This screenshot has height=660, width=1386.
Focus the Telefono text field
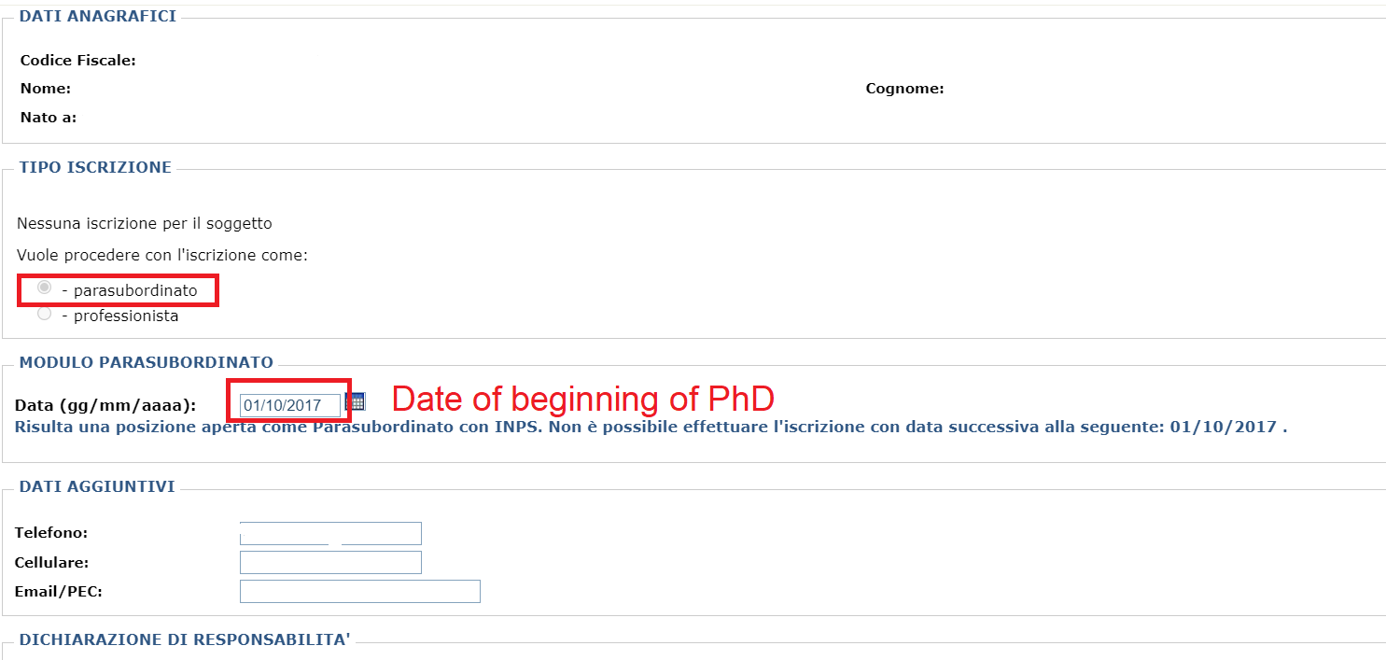pyautogui.click(x=330, y=533)
